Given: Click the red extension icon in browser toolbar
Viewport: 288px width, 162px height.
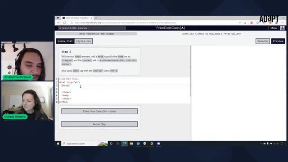Looking at the screenshot, I should [252, 23].
